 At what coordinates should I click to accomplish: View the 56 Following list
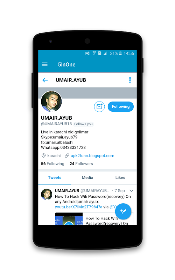pos(52,164)
